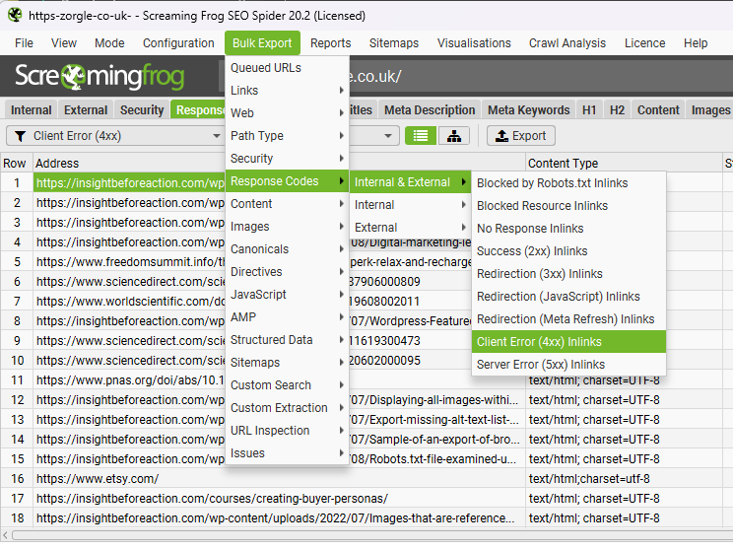Expand the Path Type submenu

pyautogui.click(x=287, y=136)
